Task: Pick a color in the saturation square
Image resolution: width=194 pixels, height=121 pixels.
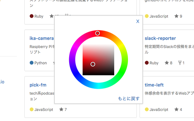Action: tap(98, 60)
